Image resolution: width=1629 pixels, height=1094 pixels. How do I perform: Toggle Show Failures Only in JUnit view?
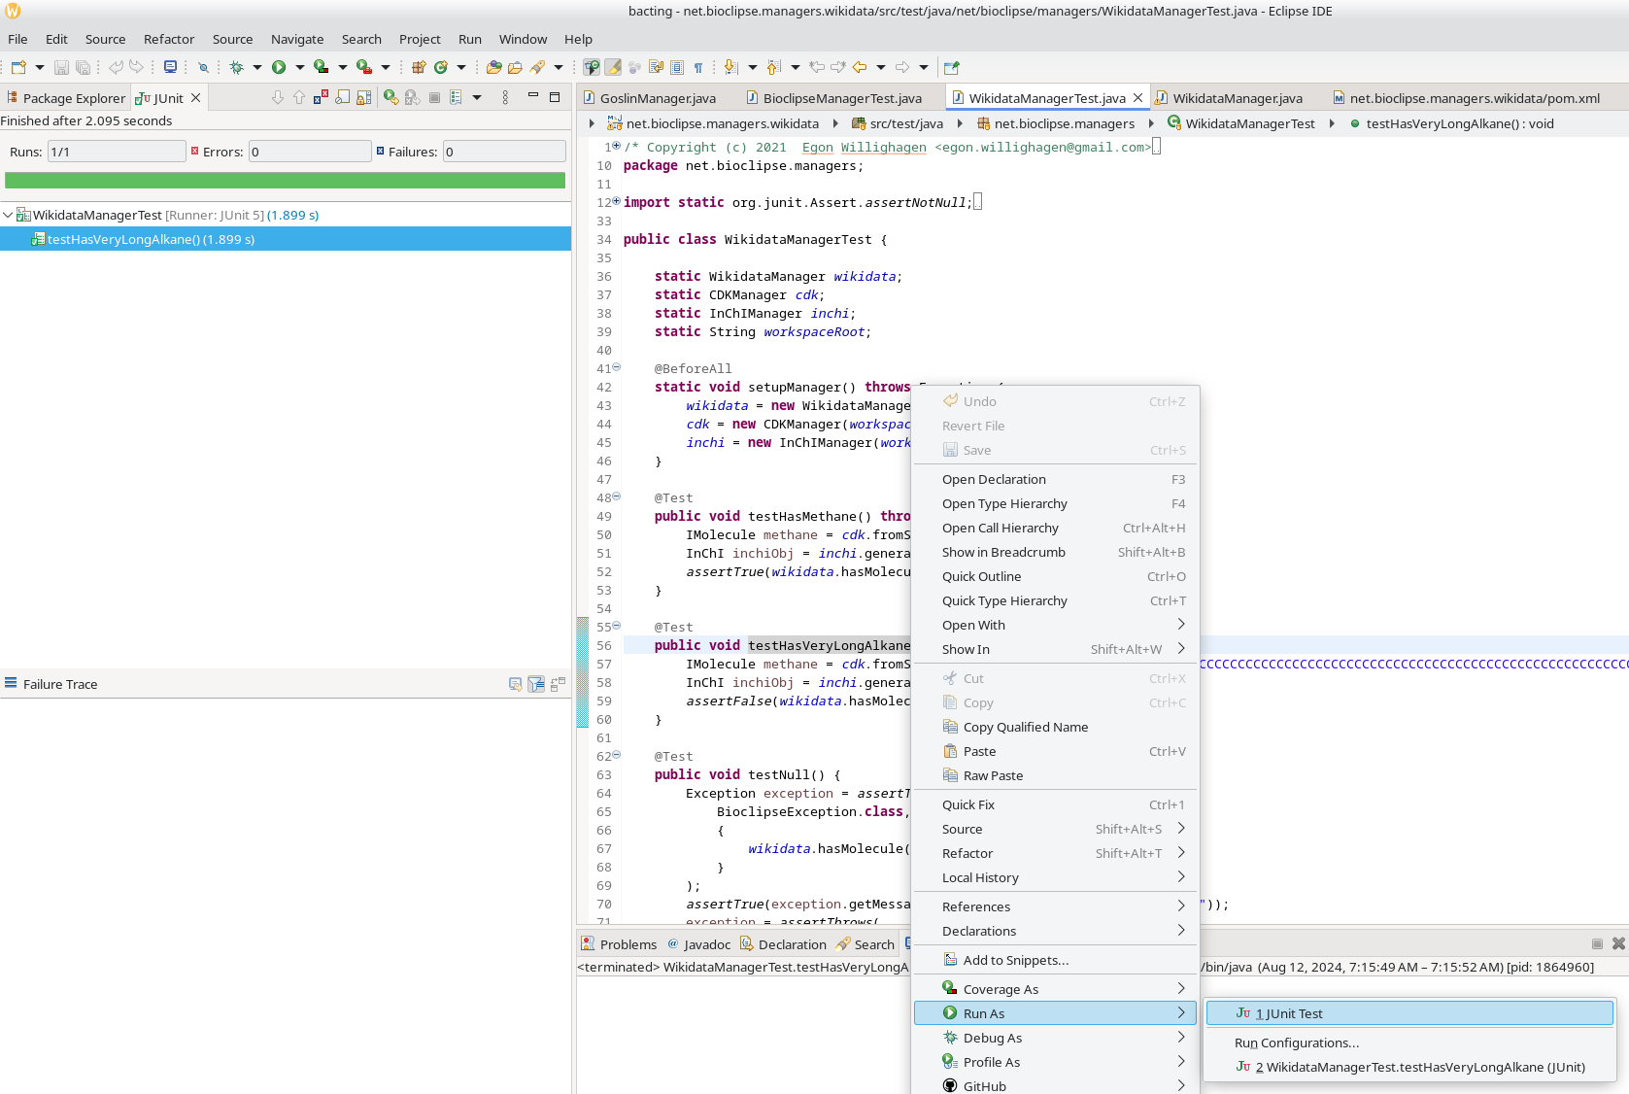[321, 97]
